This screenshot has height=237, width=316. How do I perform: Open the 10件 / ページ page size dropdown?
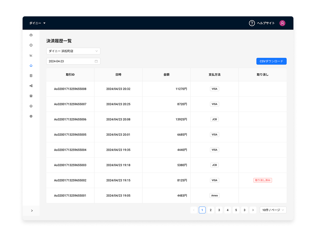(273, 210)
